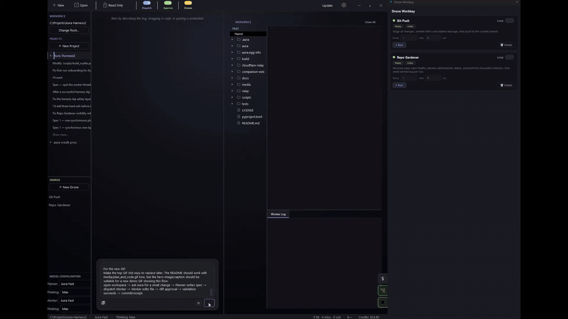The width and height of the screenshot is (568, 319).
Task: Open the Worker model dropdown
Action: pos(75,301)
